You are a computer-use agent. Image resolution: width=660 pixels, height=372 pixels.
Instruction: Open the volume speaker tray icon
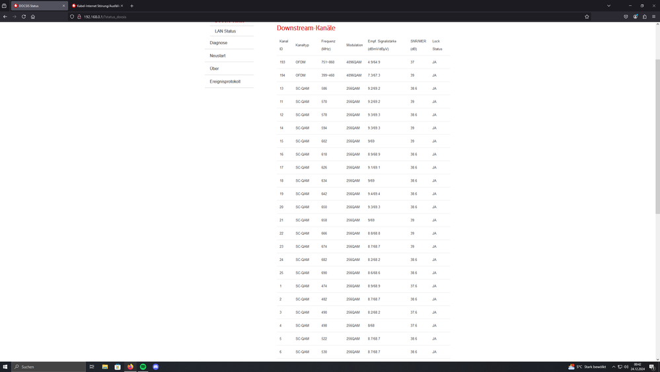pyautogui.click(x=626, y=367)
